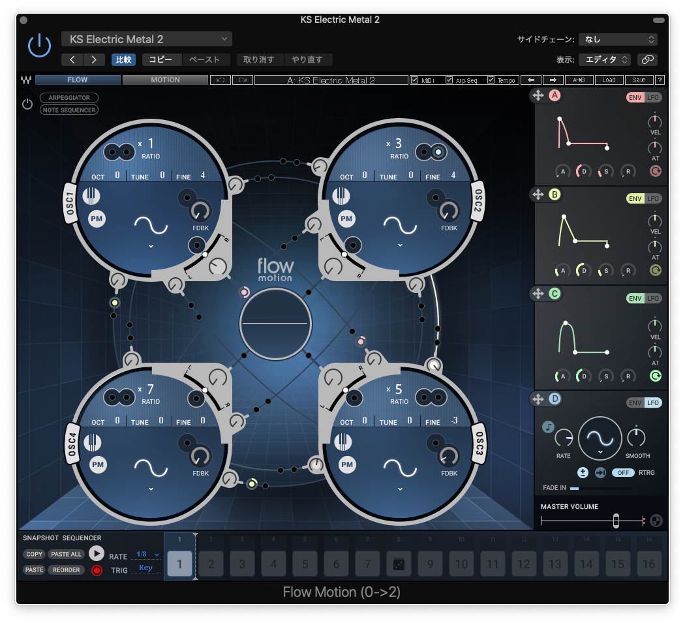
Task: Expand the LFO waveform selector chevron
Action: pyautogui.click(x=600, y=453)
